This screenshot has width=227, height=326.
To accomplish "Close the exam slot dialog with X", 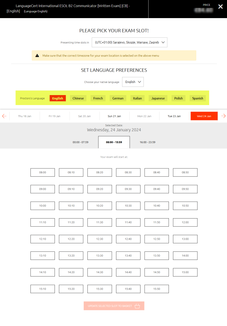I will click(x=220, y=7).
